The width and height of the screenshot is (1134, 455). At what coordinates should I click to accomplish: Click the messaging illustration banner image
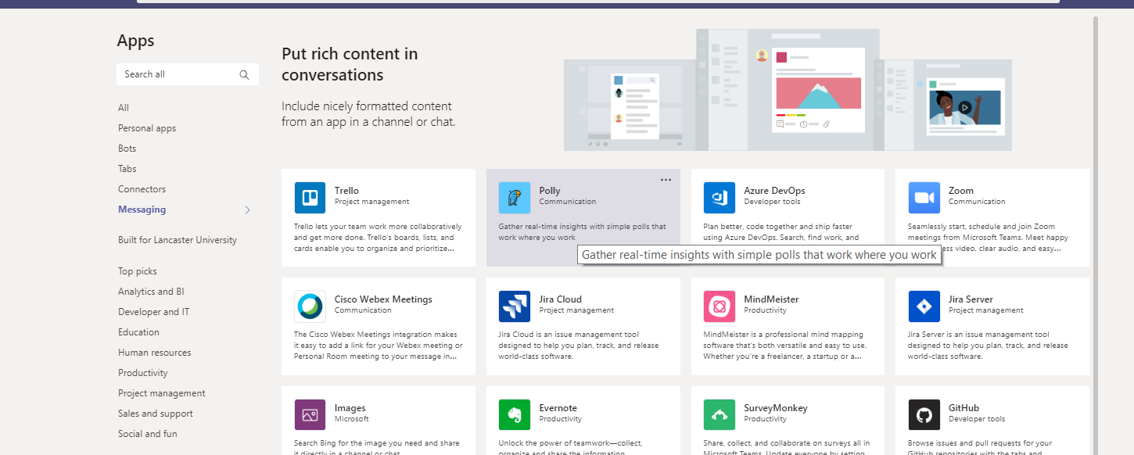[788, 90]
